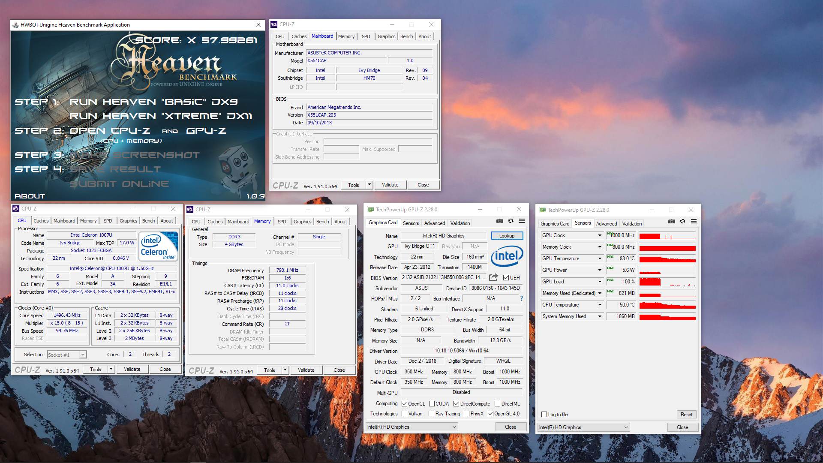Image resolution: width=823 pixels, height=463 pixels.
Task: Expand the GPU Temperature sensor dropdown
Action: pos(600,259)
